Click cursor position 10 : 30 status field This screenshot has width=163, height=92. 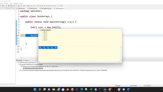pos(147,86)
